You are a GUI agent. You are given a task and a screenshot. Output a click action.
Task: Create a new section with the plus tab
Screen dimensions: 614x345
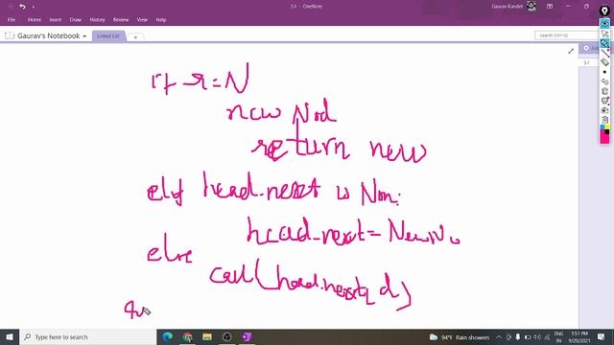pyautogui.click(x=135, y=36)
